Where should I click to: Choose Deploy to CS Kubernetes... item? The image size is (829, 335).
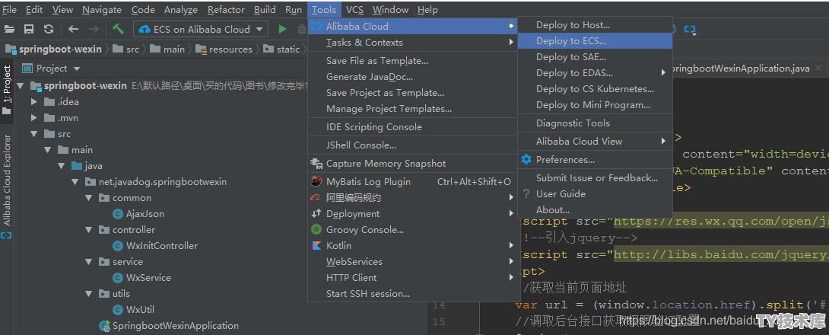[x=595, y=89]
